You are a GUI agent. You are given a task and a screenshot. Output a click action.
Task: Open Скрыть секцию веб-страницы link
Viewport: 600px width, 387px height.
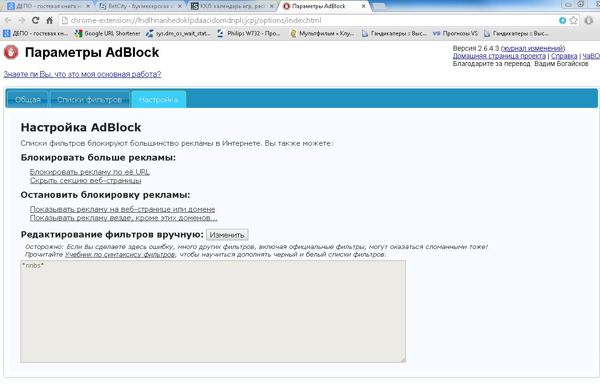click(86, 181)
